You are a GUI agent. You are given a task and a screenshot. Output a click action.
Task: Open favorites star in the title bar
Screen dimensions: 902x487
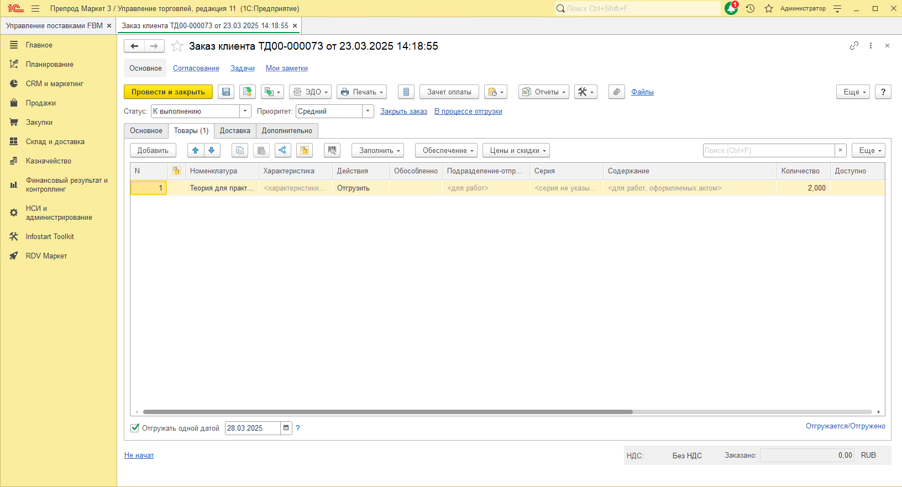769,8
